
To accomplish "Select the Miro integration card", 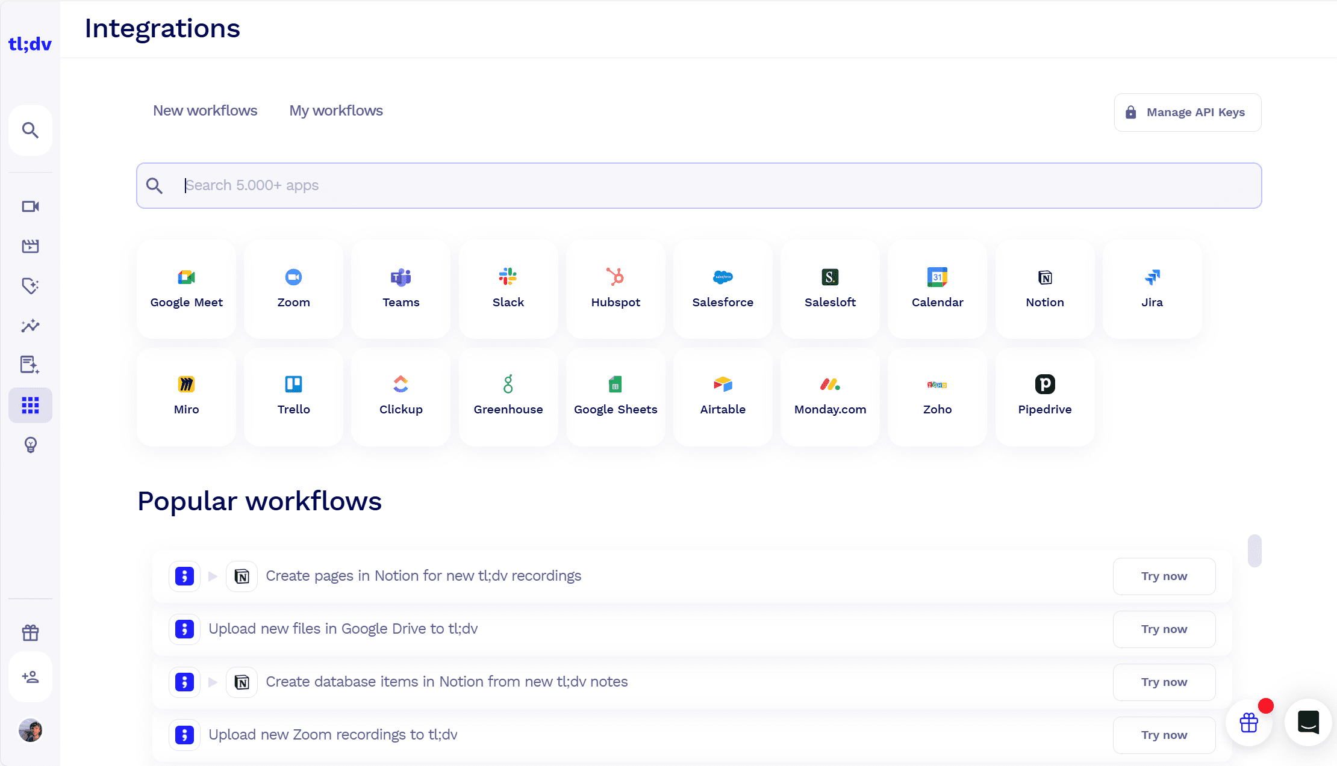I will [x=187, y=397].
